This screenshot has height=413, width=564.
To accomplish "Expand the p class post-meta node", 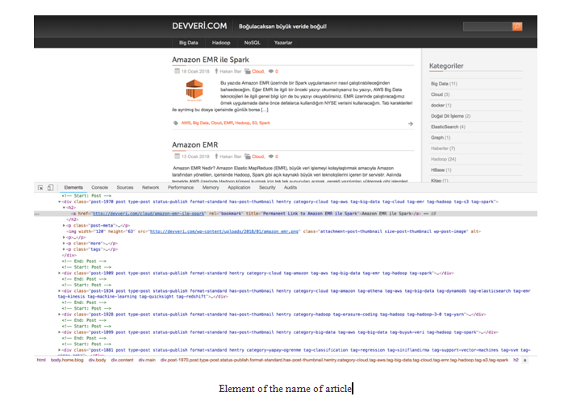I will click(x=64, y=226).
